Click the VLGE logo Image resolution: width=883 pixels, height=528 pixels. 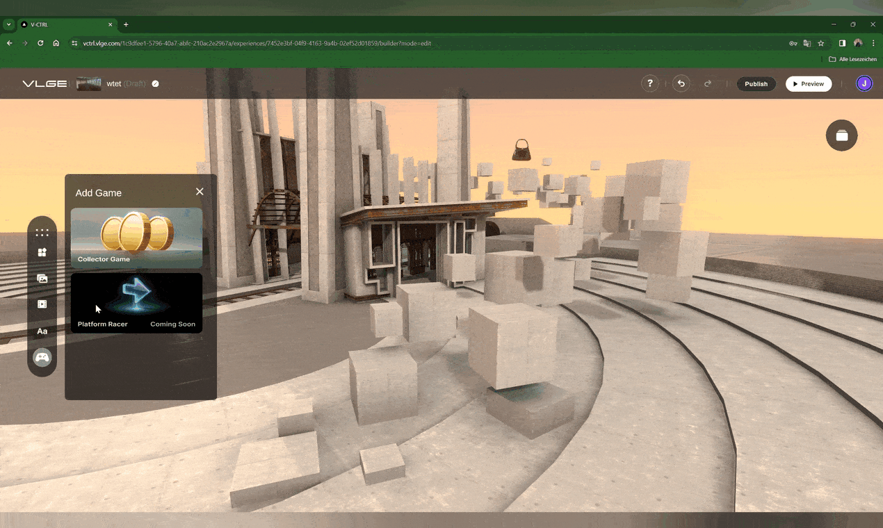coord(44,84)
